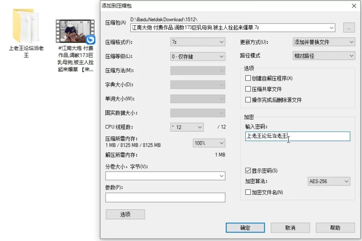Click the folder label 上老王论坛当老王
Screen dimensions: 362x241
26,52
